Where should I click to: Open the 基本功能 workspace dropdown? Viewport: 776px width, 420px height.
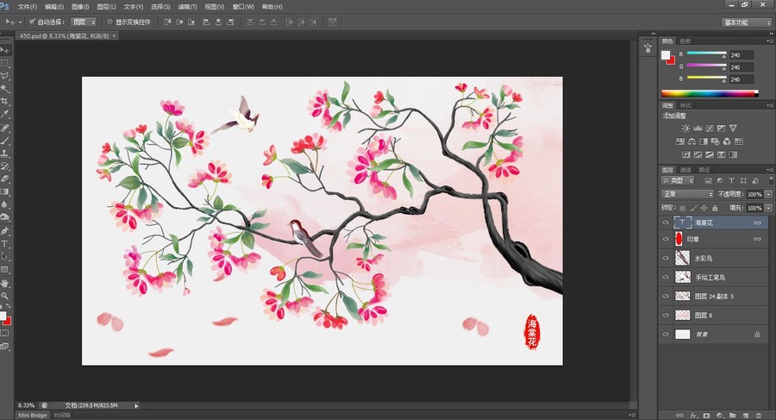[747, 22]
